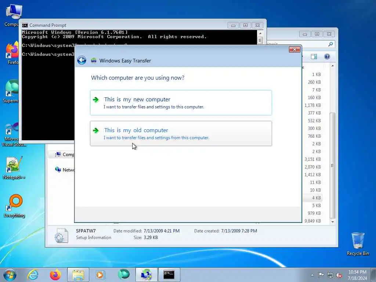Click muted volume tray icon
This screenshot has width=376, height=282.
tap(339, 275)
